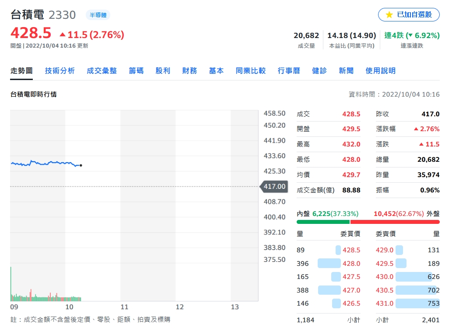Click the ask price 429.0
The width and height of the screenshot is (452, 331).
pos(385,250)
